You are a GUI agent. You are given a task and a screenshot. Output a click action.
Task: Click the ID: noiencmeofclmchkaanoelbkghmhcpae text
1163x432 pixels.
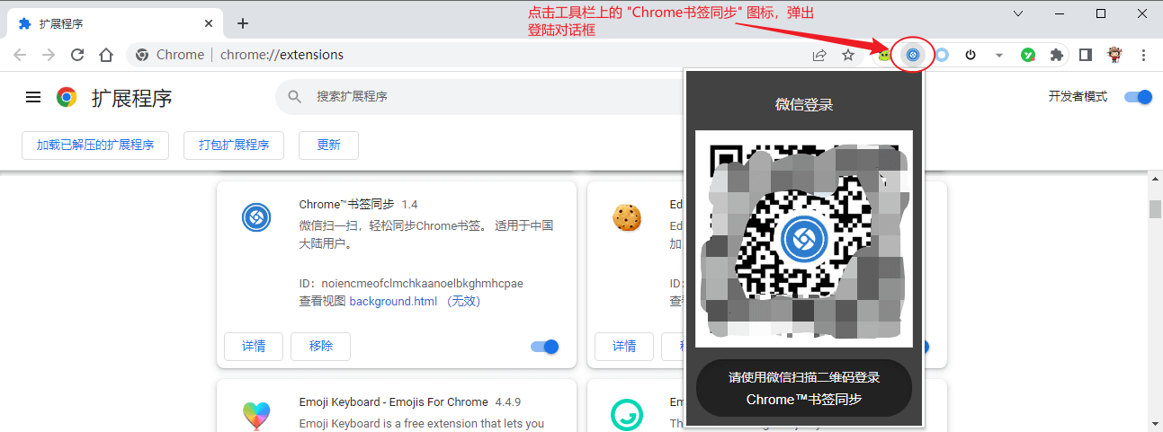click(x=411, y=283)
